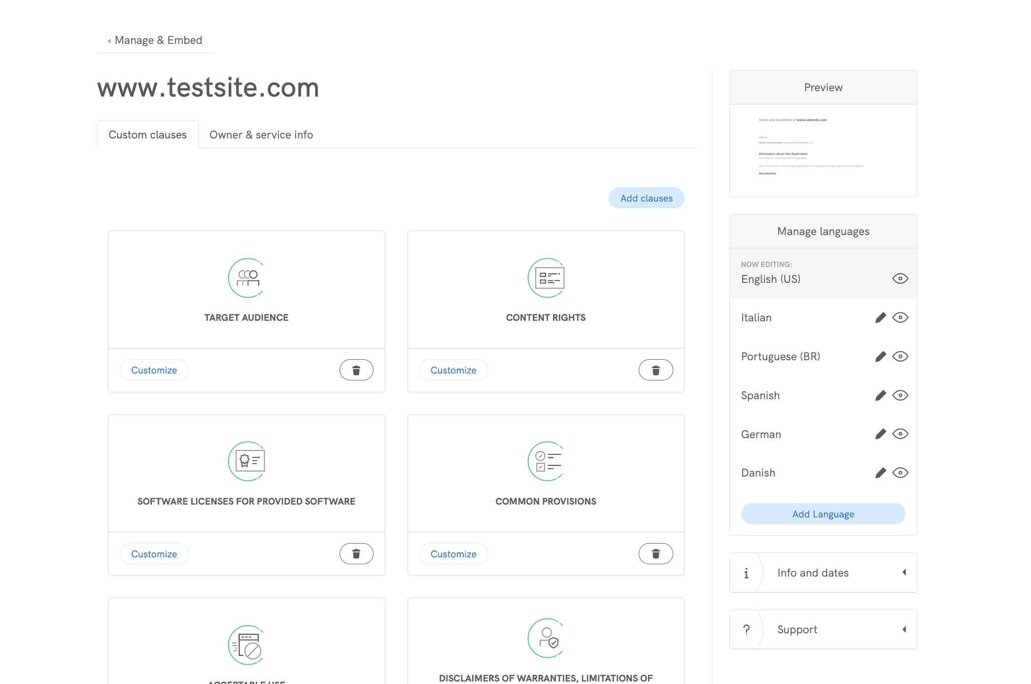The height and width of the screenshot is (684, 1031).
Task: Delete the Common Provisions clause
Action: point(655,554)
